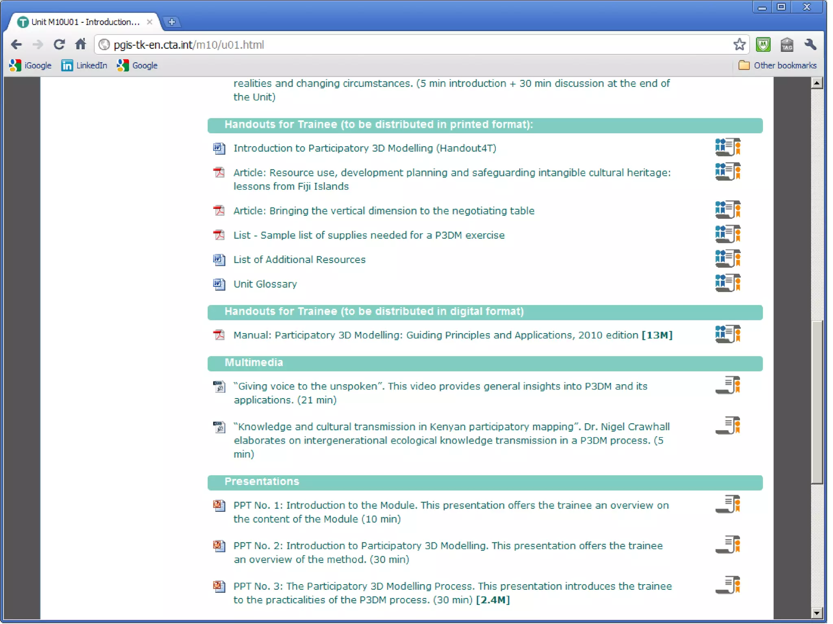Open the Unit Glossary link

265,284
